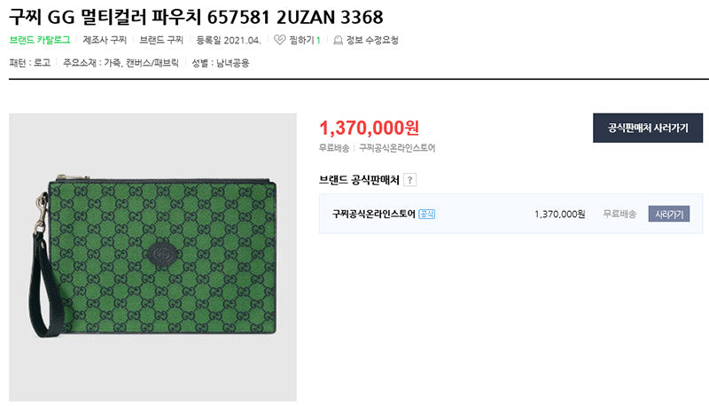
Task: Click the 브랜드 공식판매처 heading
Action: tap(359, 180)
